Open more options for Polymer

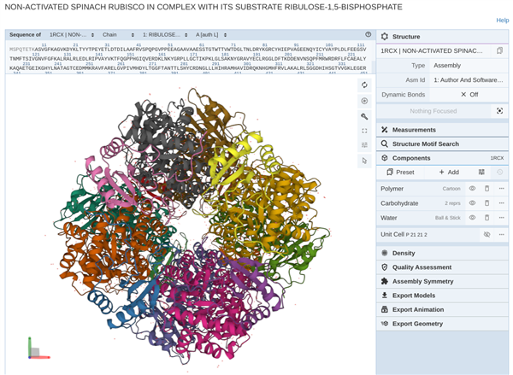click(501, 189)
